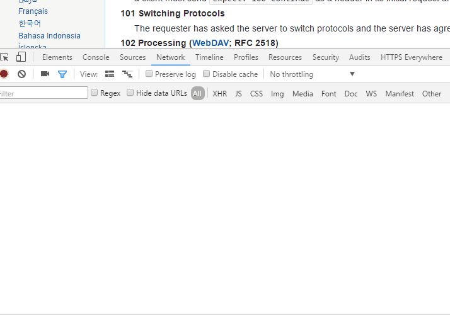Check the Disable cache option
Viewport: 450px width, 315px height.
207,74
